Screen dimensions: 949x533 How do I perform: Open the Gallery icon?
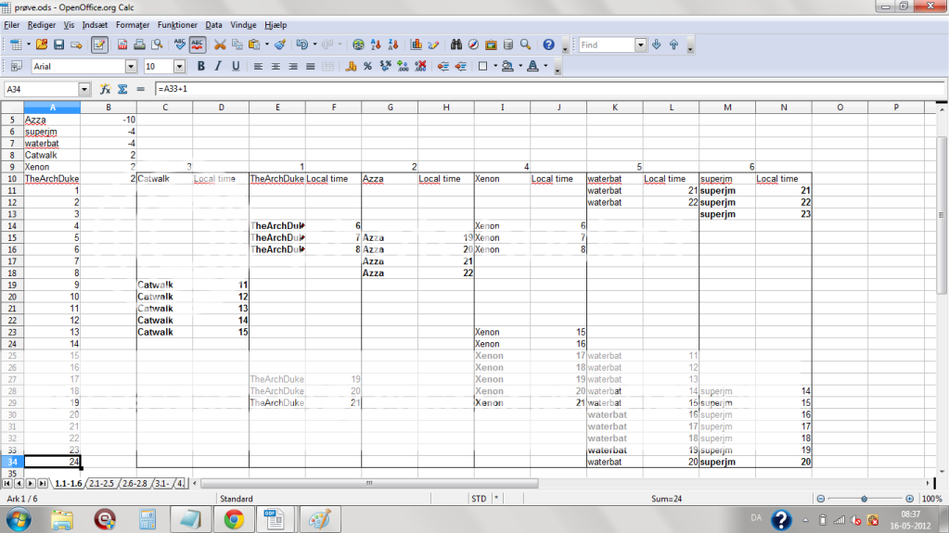point(491,44)
